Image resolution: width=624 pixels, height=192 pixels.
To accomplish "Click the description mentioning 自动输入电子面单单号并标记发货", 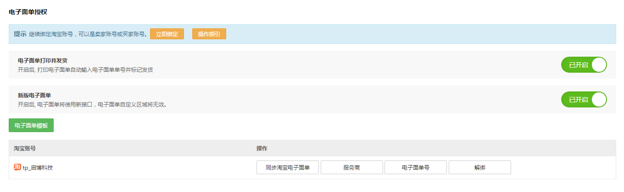I will 85,70.
